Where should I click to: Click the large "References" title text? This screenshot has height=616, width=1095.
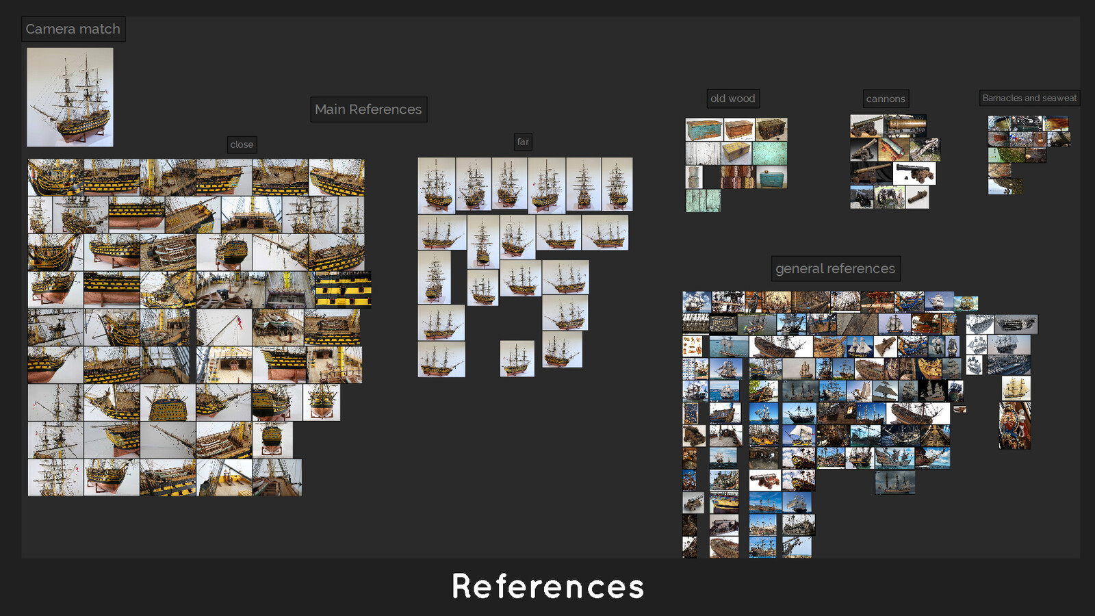tap(548, 587)
